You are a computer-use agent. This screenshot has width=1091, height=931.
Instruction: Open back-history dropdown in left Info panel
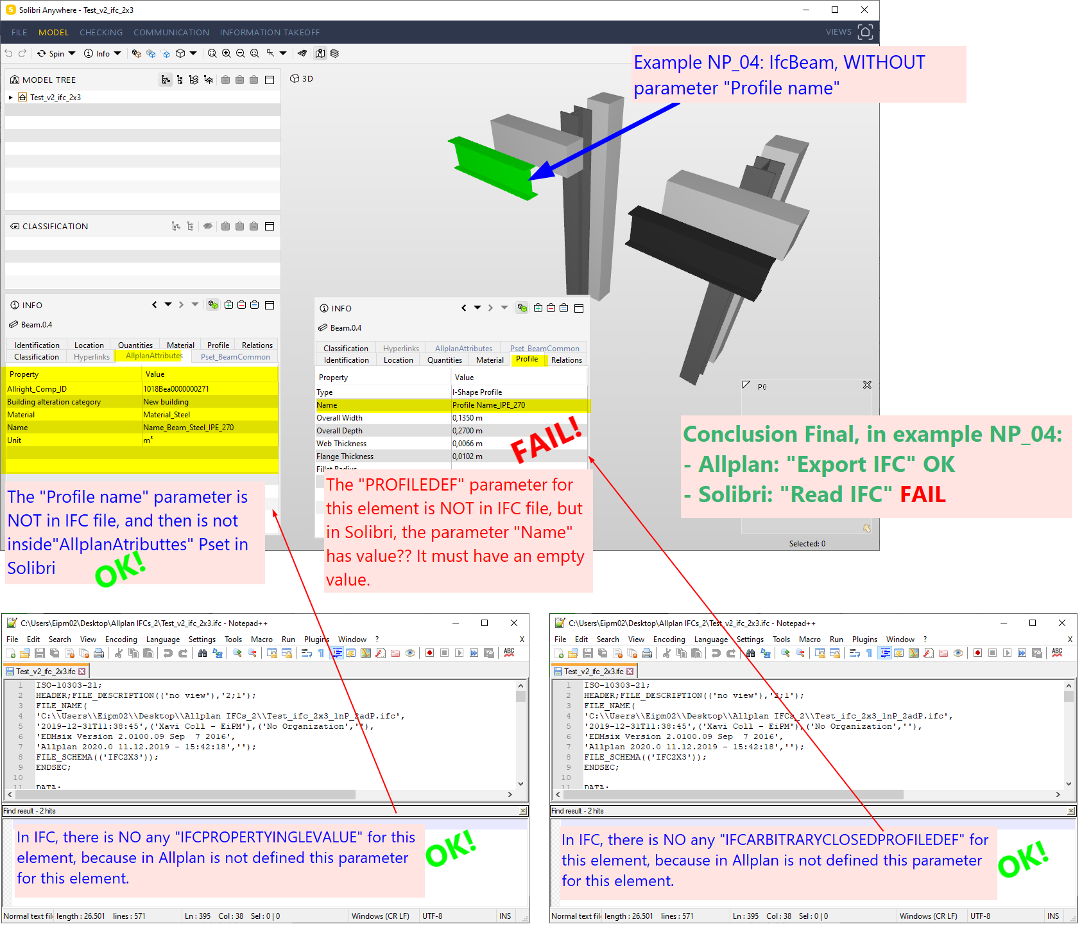pos(168,305)
